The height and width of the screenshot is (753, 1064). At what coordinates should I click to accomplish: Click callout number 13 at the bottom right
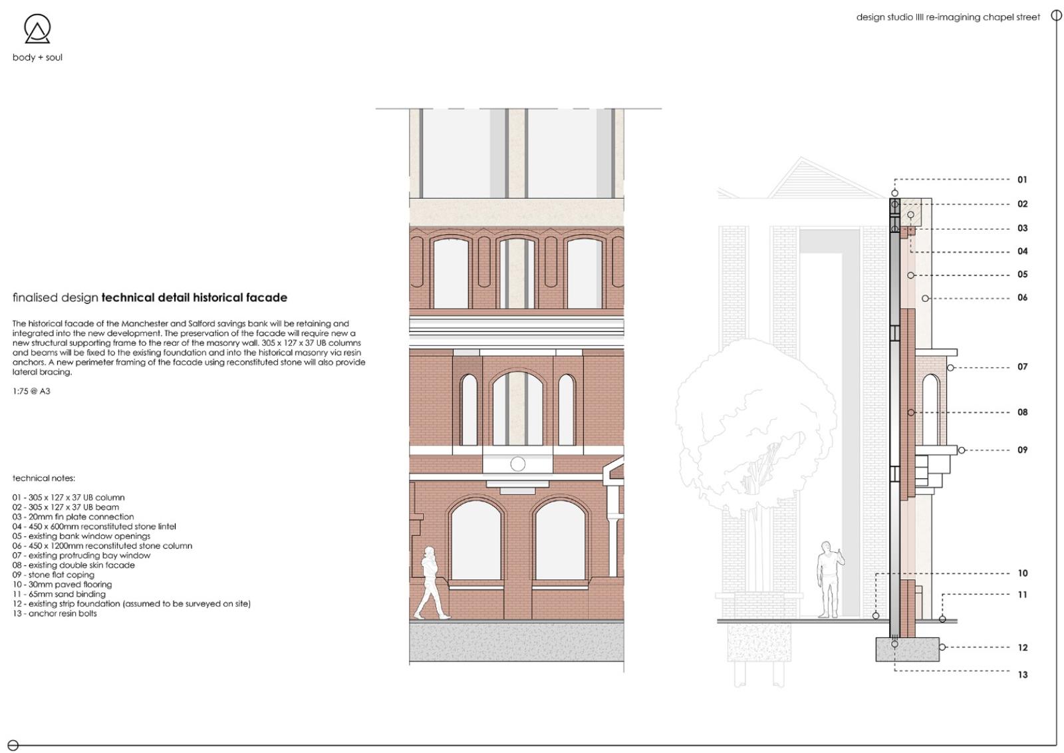pos(1022,675)
